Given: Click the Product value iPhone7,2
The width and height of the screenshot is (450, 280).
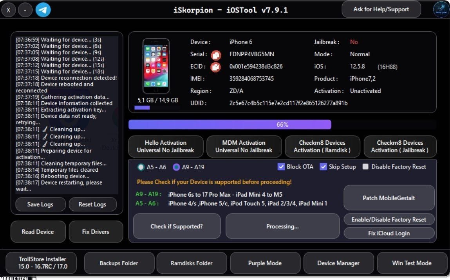Looking at the screenshot, I should (363, 79).
